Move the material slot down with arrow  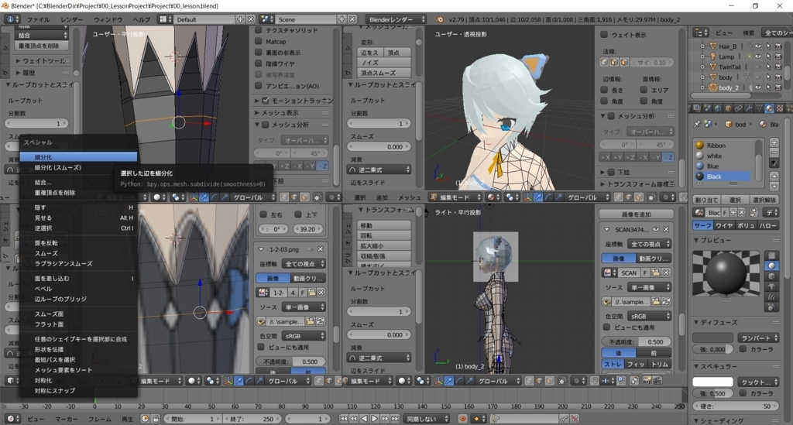pos(774,186)
